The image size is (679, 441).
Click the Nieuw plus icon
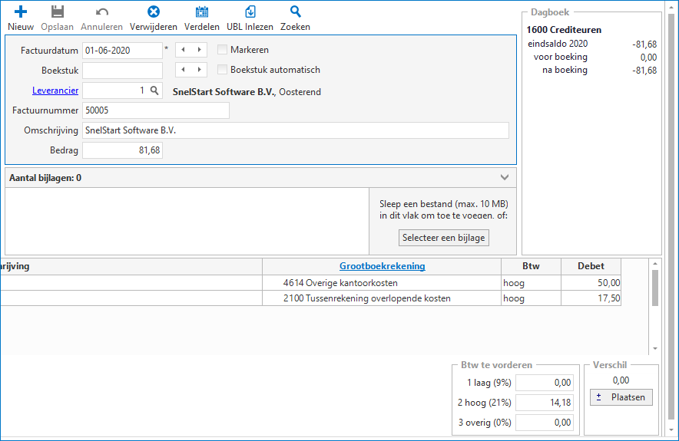[21, 12]
